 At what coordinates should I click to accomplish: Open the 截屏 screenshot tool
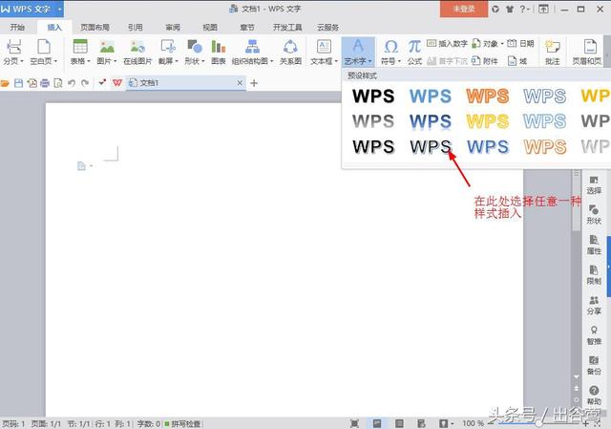(168, 52)
